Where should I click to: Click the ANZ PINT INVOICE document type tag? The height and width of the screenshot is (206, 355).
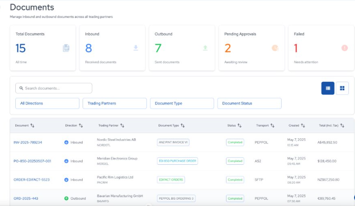tap(173, 142)
